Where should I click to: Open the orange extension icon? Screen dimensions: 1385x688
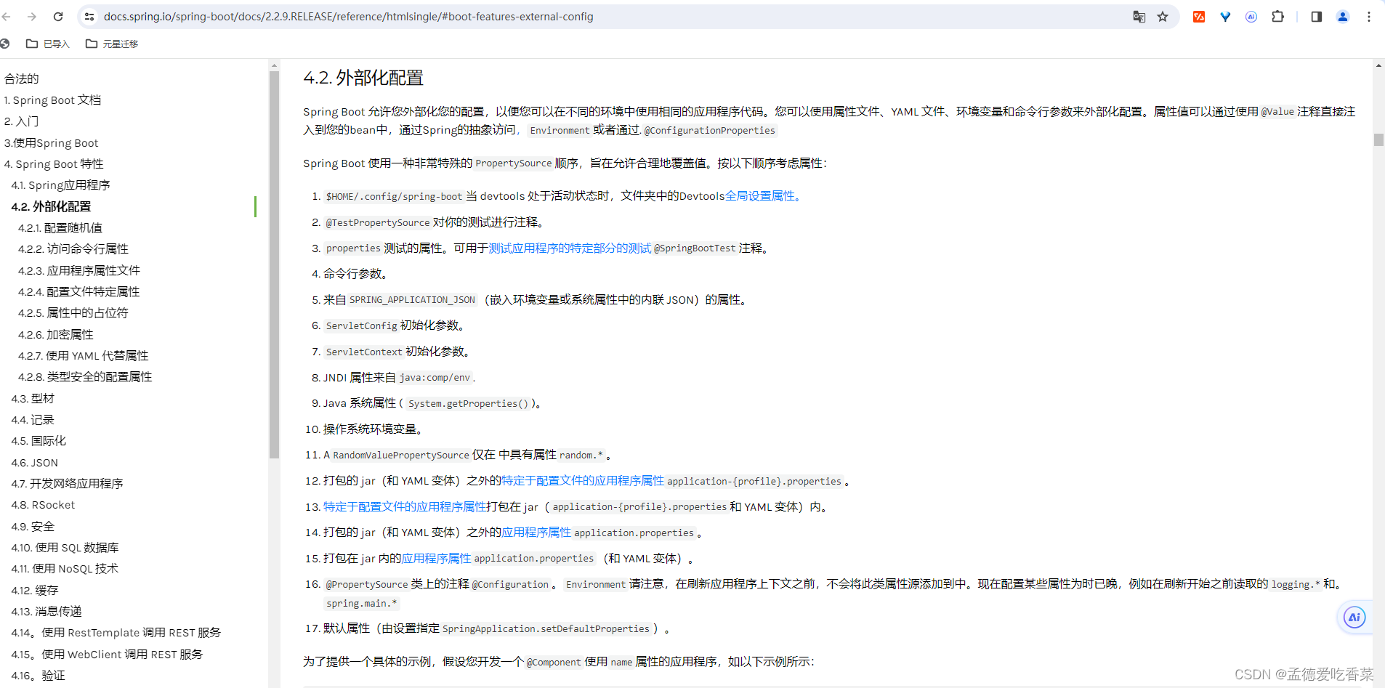coord(1199,17)
